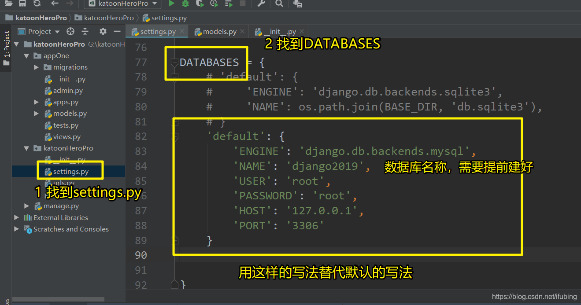Select appOne folder in project tree

(56, 56)
